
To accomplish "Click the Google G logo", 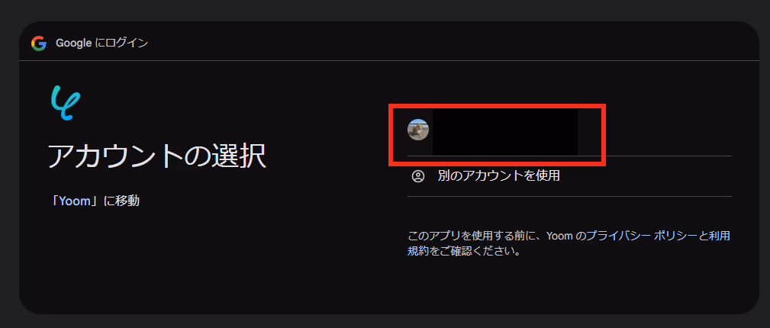I will (39, 43).
